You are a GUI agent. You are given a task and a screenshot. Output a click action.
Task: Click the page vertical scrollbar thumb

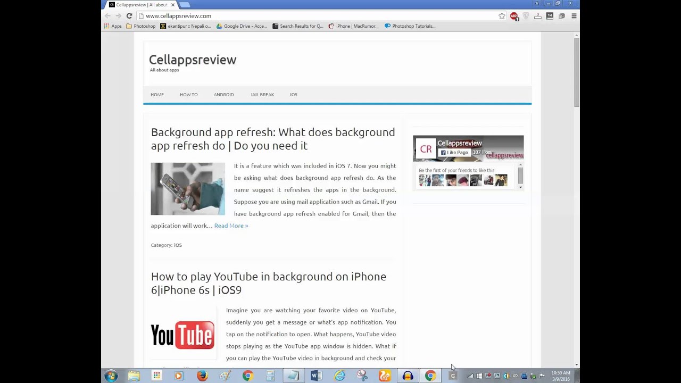[576, 72]
